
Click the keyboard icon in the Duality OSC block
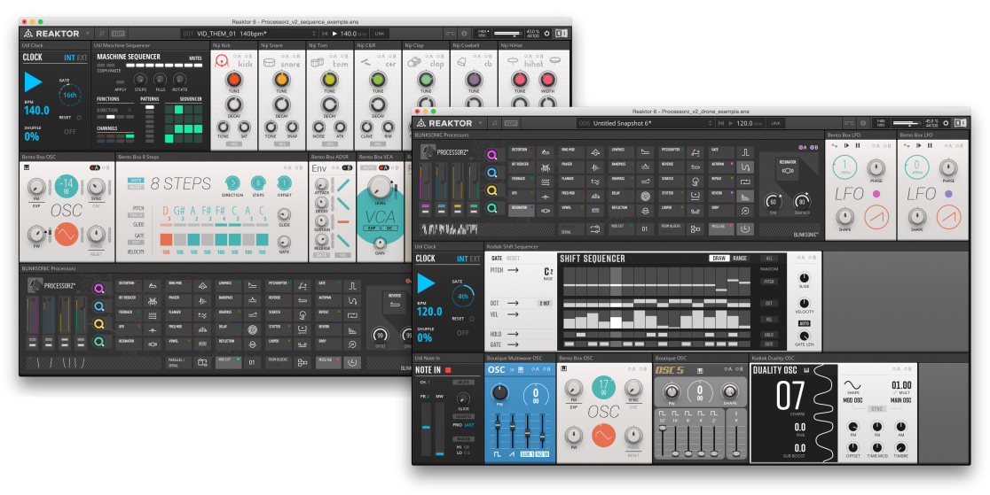coord(806,371)
